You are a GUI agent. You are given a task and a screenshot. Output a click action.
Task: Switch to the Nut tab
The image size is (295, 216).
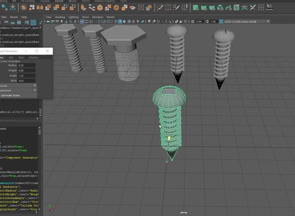[11, 57]
